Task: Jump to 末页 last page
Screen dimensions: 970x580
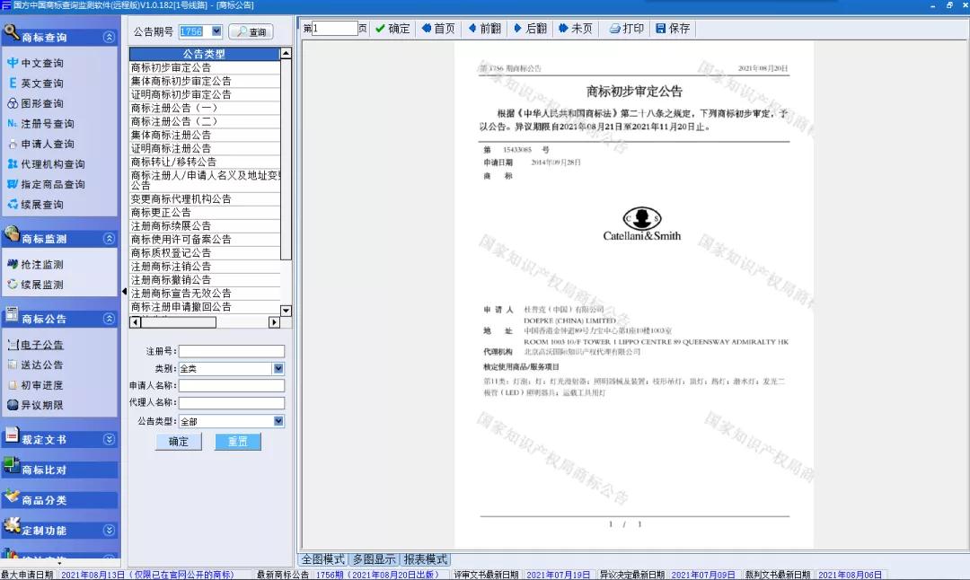Action: tap(575, 29)
